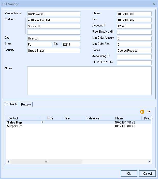Close the Edit Vendor dialog
The height and width of the screenshot is (179, 158).
(x=154, y=4)
